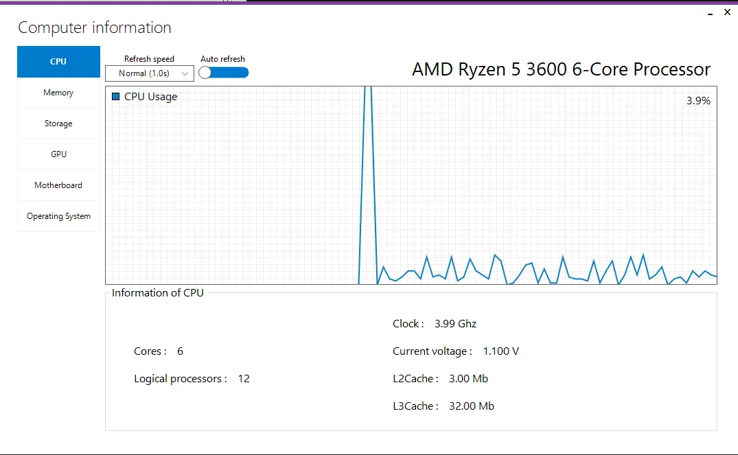Click the Computer information heading
Viewport: 738px width, 455px height.
tap(95, 27)
